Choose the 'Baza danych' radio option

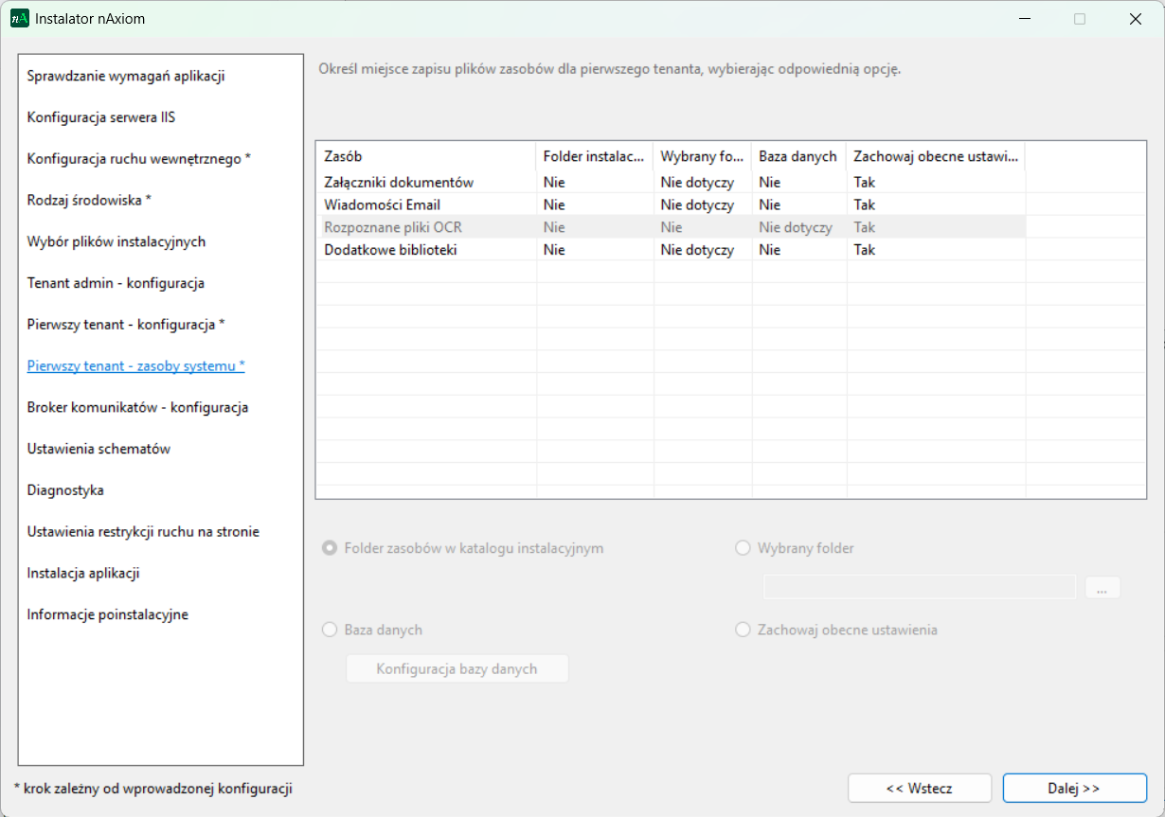pyautogui.click(x=330, y=630)
